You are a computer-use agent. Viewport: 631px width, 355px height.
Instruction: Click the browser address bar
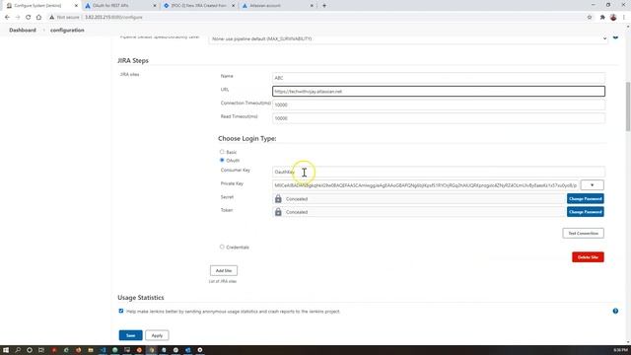[x=314, y=18]
